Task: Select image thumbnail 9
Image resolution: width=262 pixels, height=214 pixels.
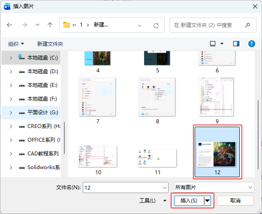Action: click(217, 97)
